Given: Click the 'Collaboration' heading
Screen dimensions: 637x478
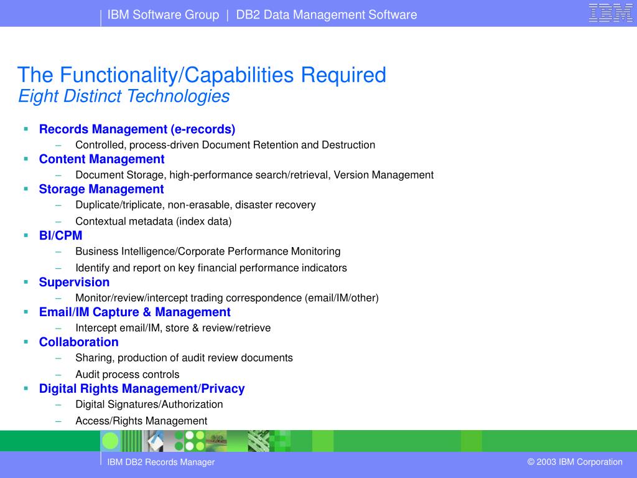Looking at the screenshot, I should coord(79,342).
